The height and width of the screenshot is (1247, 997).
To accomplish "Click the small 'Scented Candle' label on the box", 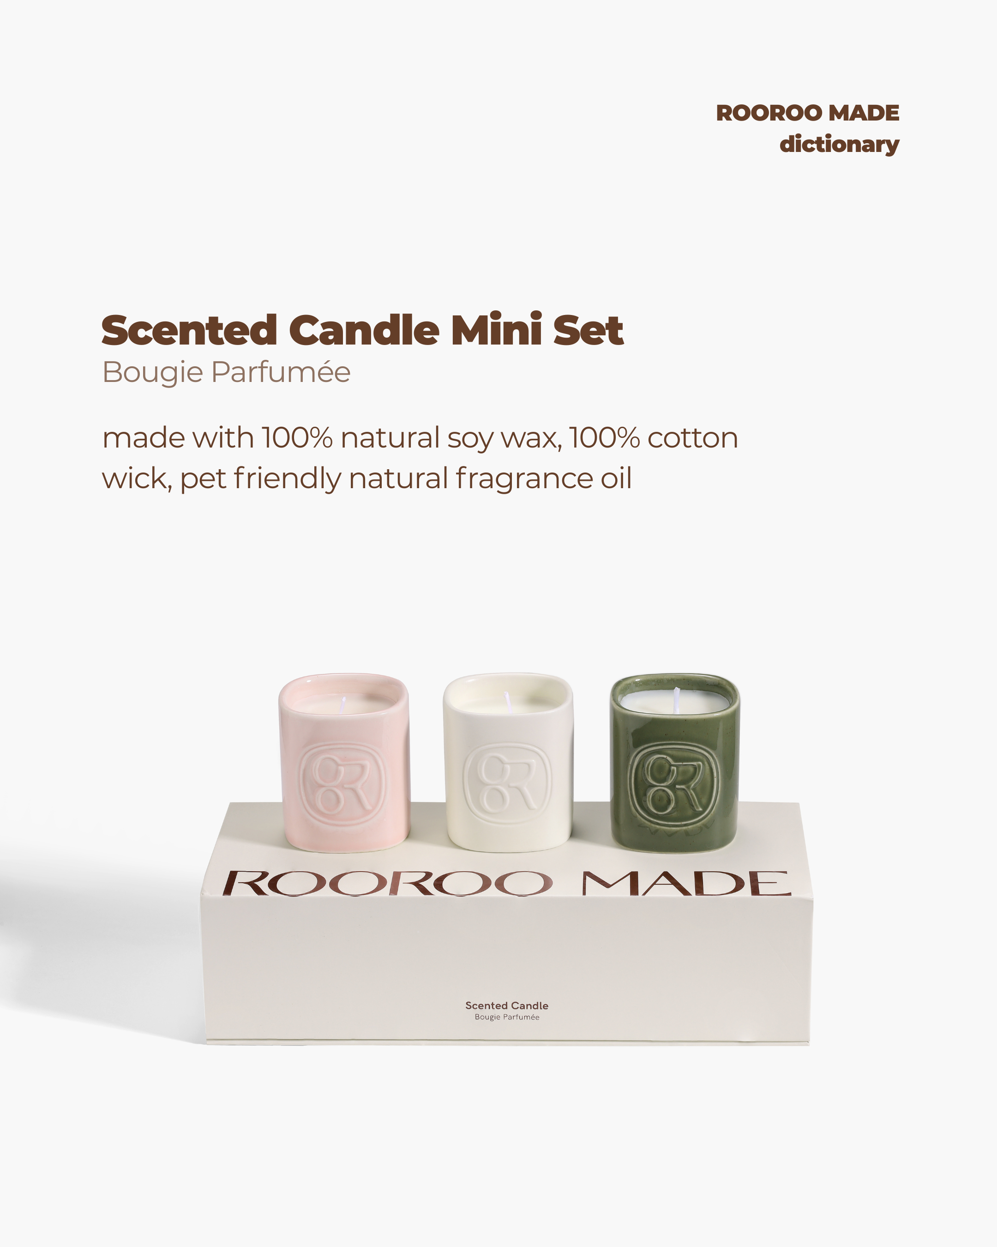I will 507,1006.
